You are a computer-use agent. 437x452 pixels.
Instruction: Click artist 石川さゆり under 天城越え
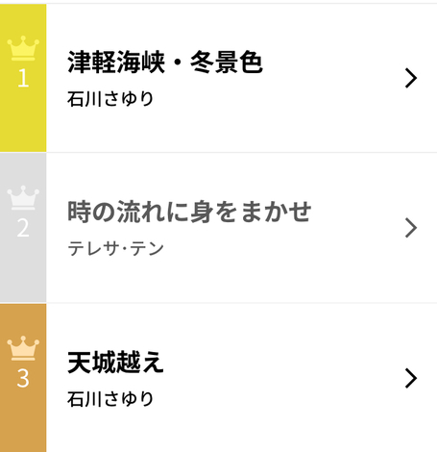110,399
